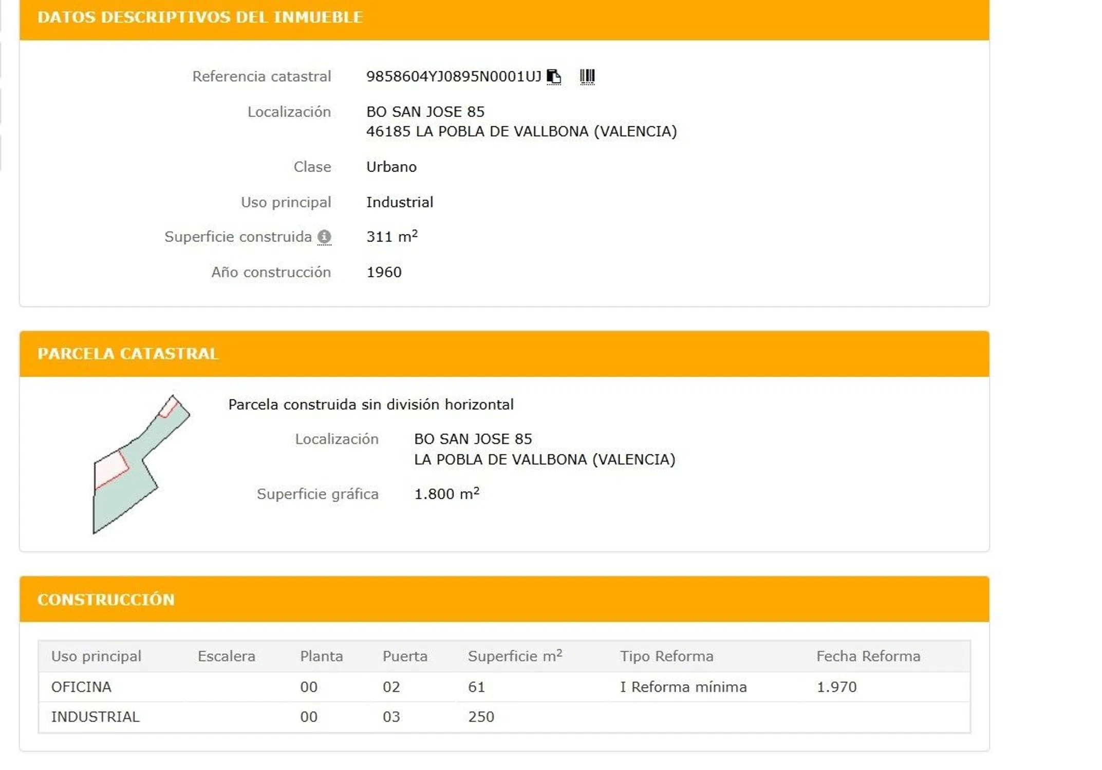Click the Tipo Reforma column header

click(x=666, y=657)
